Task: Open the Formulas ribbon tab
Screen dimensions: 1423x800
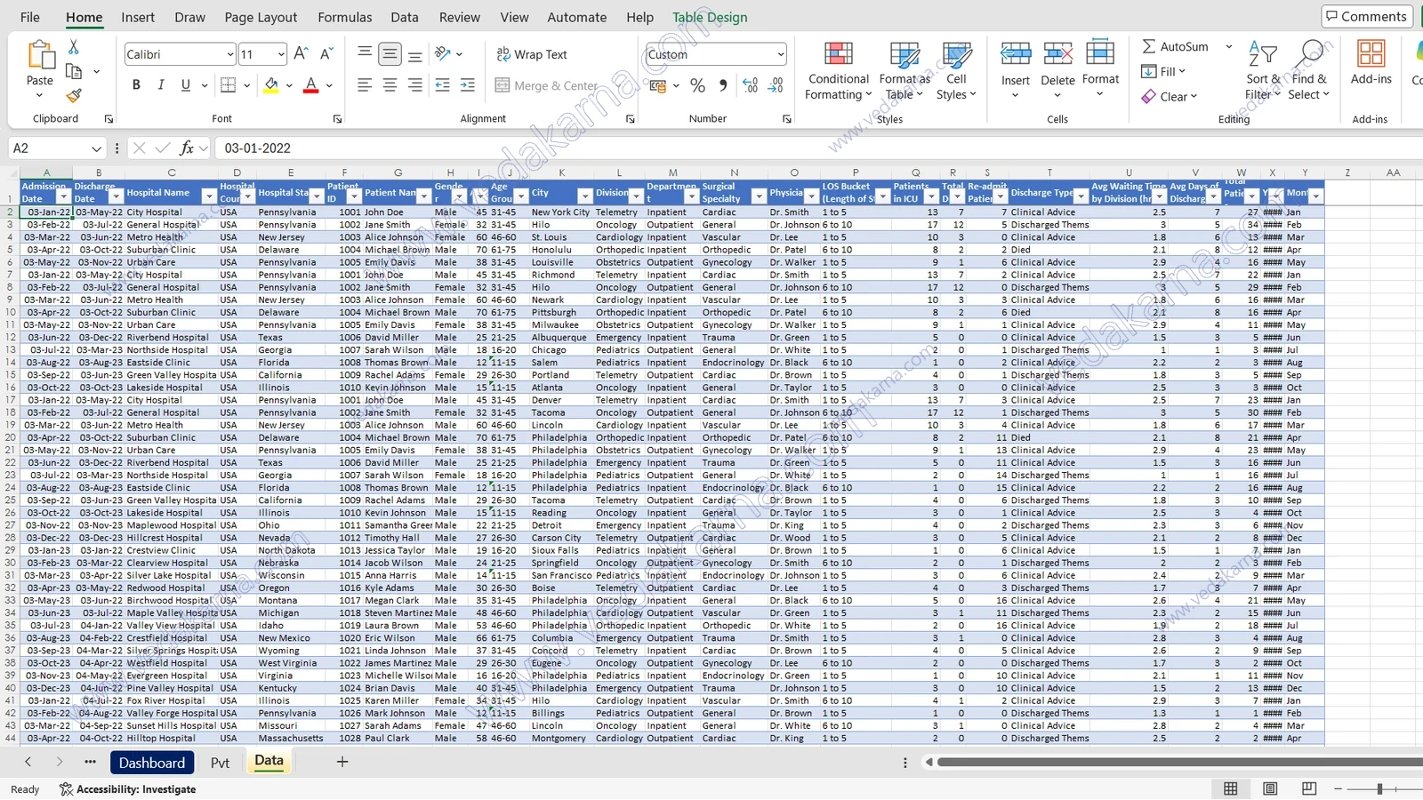Action: click(x=345, y=17)
